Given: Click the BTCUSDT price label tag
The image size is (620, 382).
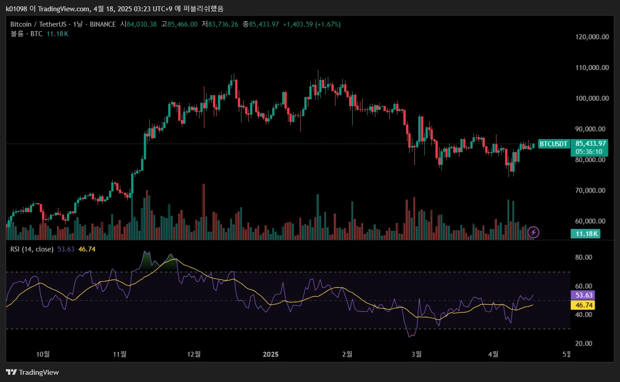Looking at the screenshot, I should [x=554, y=144].
